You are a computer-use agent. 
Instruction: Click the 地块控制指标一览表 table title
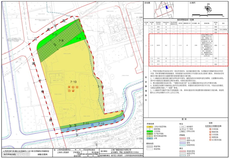point(185,20)
